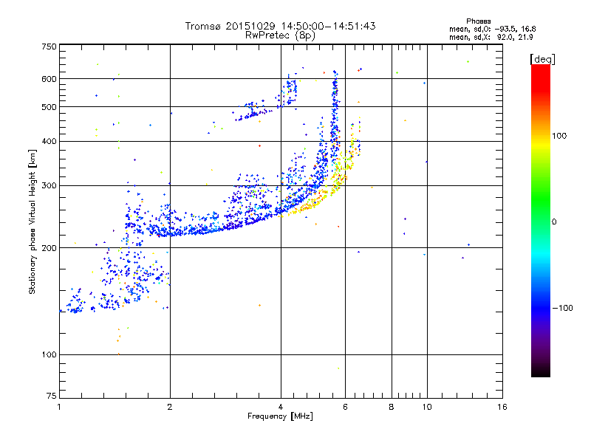This screenshot has width=591, height=443.
Task: Click the y-axis tick label '100' on the plot
Action: click(49, 355)
